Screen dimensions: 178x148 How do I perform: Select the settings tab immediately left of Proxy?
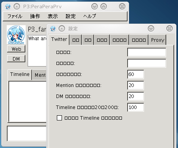point(139,40)
